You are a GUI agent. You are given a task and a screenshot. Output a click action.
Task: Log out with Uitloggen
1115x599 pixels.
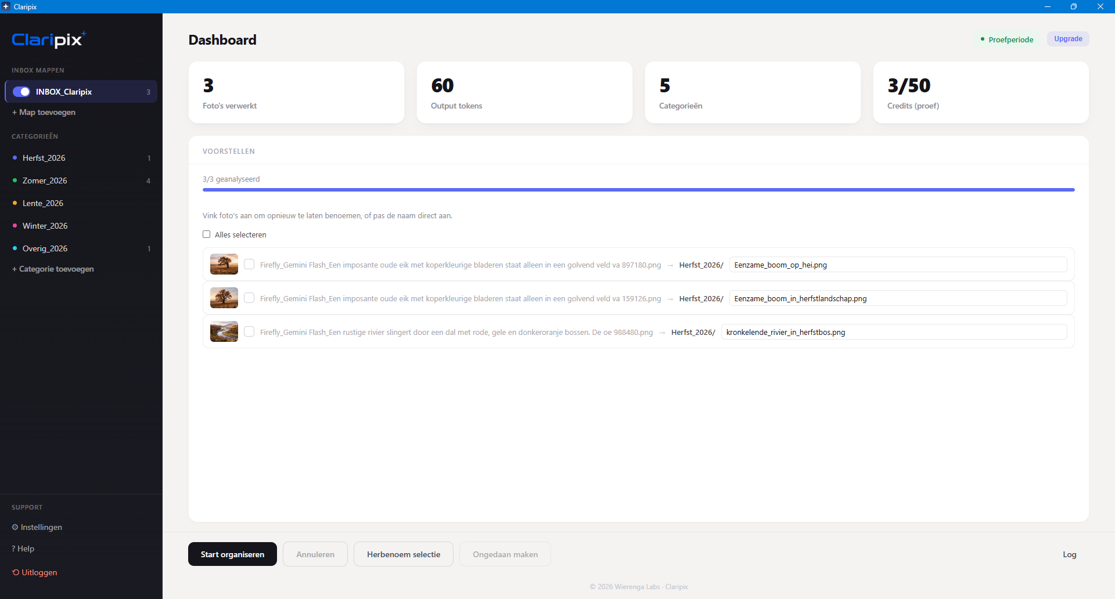[x=35, y=572]
